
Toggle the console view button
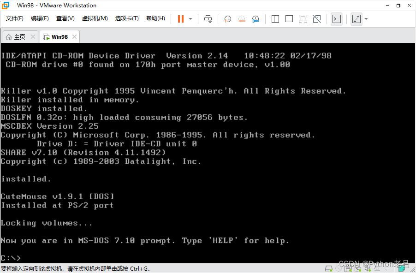(337, 19)
